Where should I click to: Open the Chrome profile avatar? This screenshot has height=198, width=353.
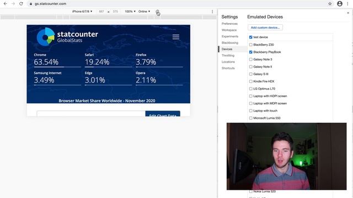coord(340,4)
